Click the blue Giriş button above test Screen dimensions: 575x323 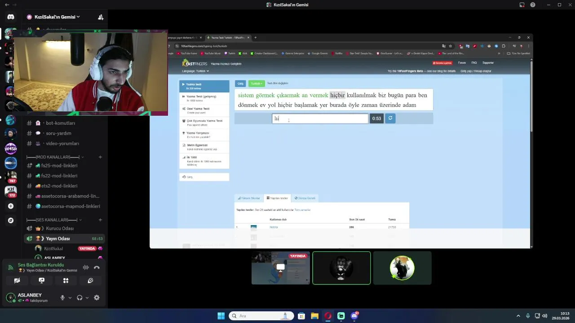(x=240, y=83)
